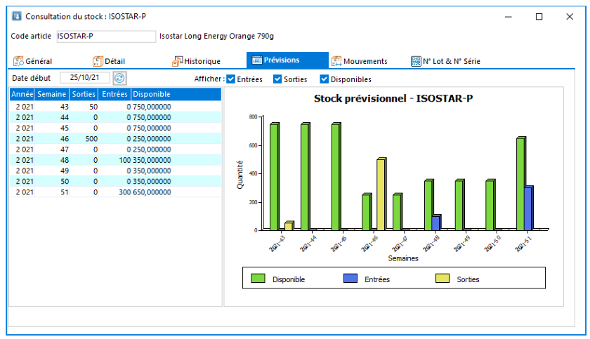Uncheck the Disponibles checkbox
The image size is (590, 339).
click(x=324, y=79)
